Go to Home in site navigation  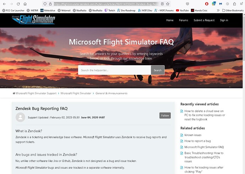pyautogui.click(x=170, y=20)
